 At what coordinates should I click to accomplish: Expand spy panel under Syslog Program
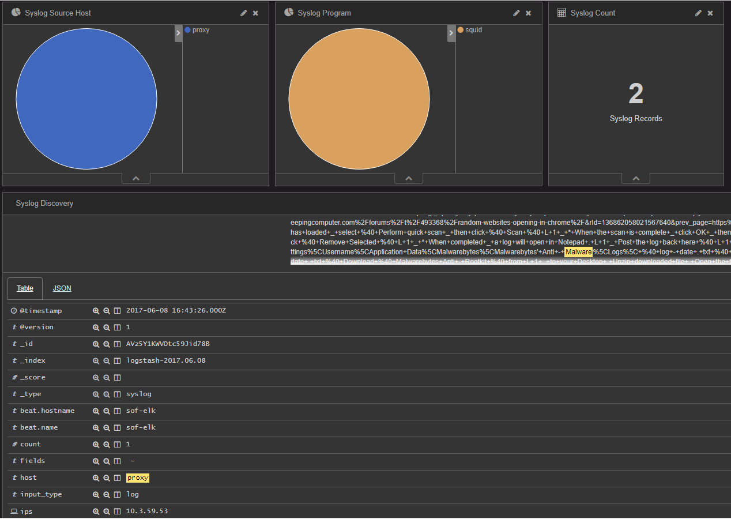pos(409,179)
